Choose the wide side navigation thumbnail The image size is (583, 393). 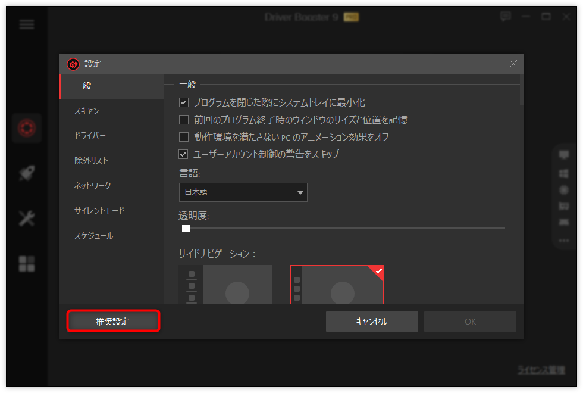[225, 285]
